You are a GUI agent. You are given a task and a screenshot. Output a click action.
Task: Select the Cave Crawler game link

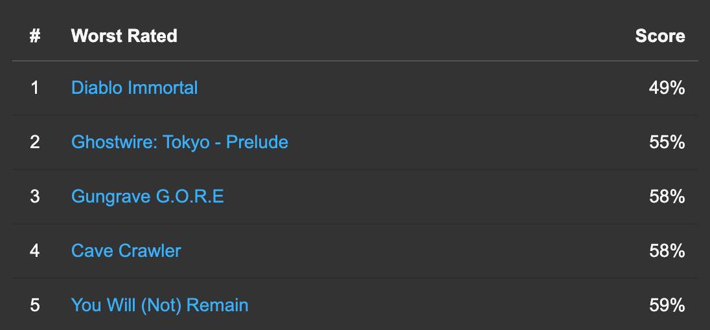(x=126, y=250)
